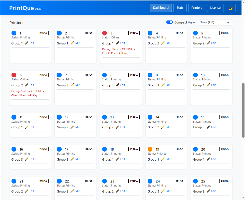Click PRUSA badge on printer 15
The image size is (245, 200).
(x=225, y=117)
